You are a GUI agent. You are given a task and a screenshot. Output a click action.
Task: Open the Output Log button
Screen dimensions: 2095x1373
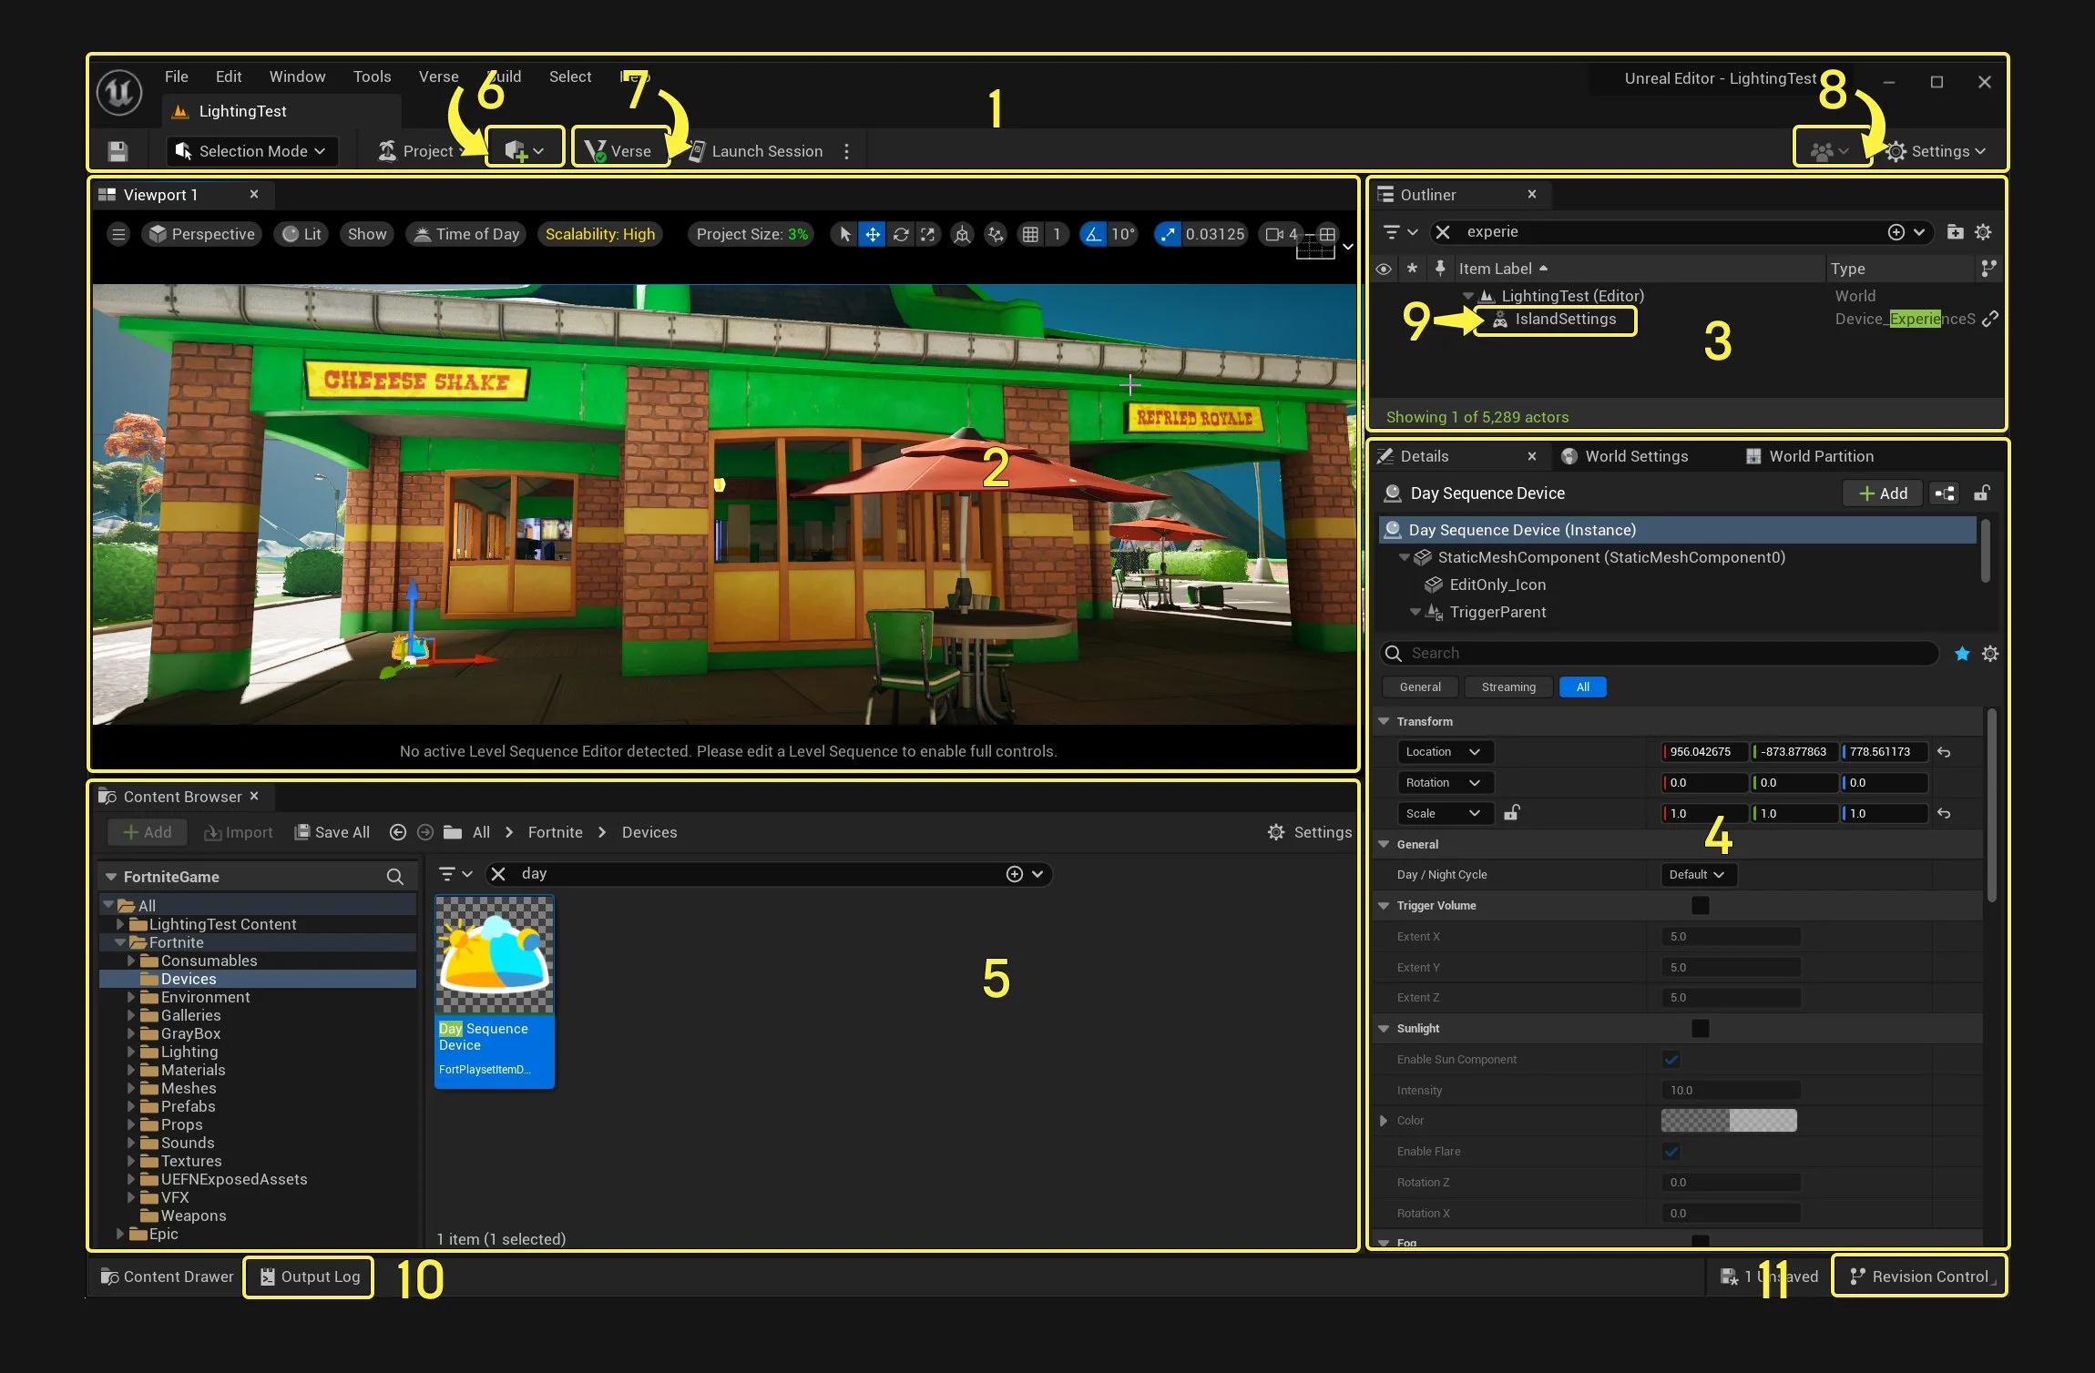pyautogui.click(x=310, y=1276)
